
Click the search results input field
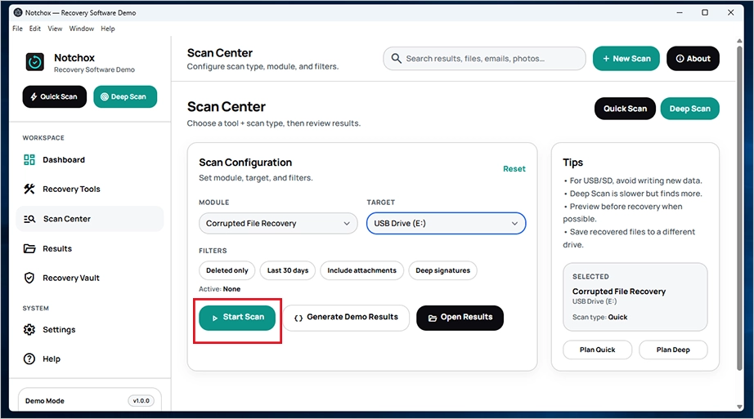click(x=484, y=59)
